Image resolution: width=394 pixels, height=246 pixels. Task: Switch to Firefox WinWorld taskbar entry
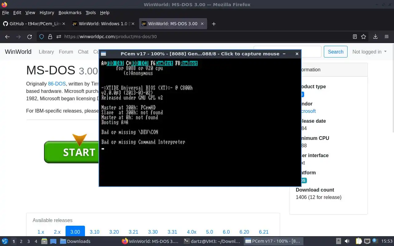click(150, 241)
